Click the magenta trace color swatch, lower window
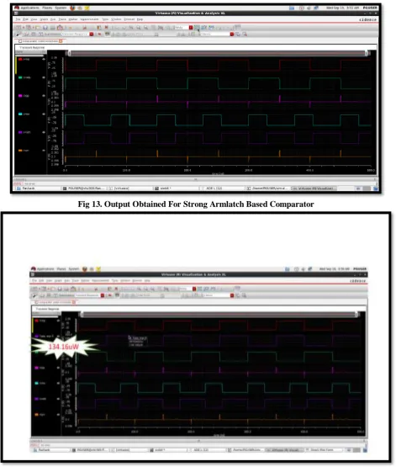Screen dimensions: 396x467 click(37, 368)
